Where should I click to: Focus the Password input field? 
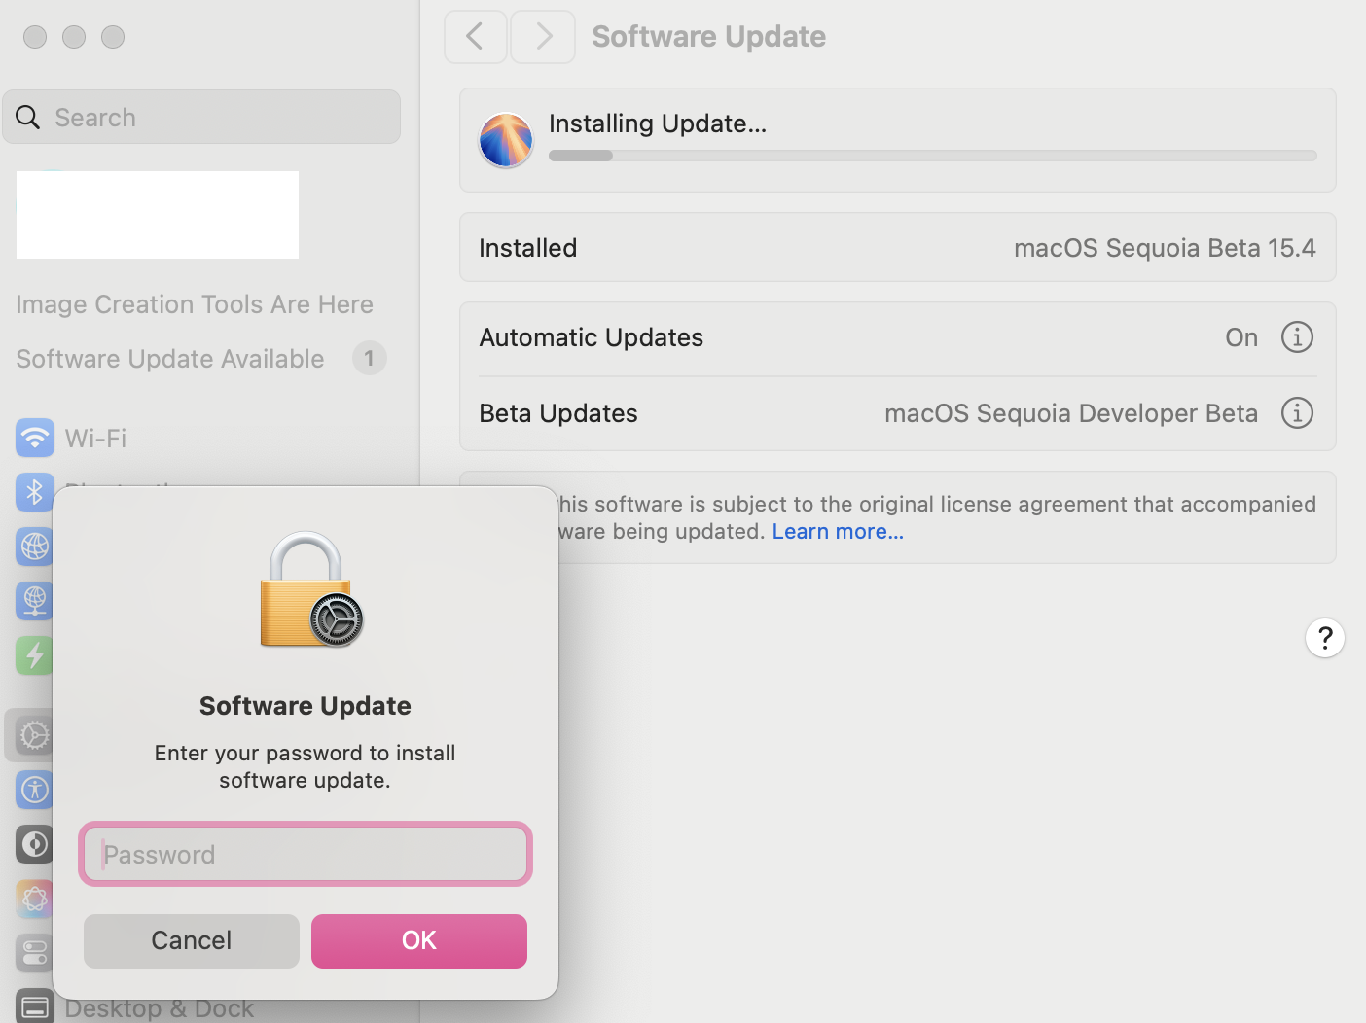pyautogui.click(x=306, y=855)
